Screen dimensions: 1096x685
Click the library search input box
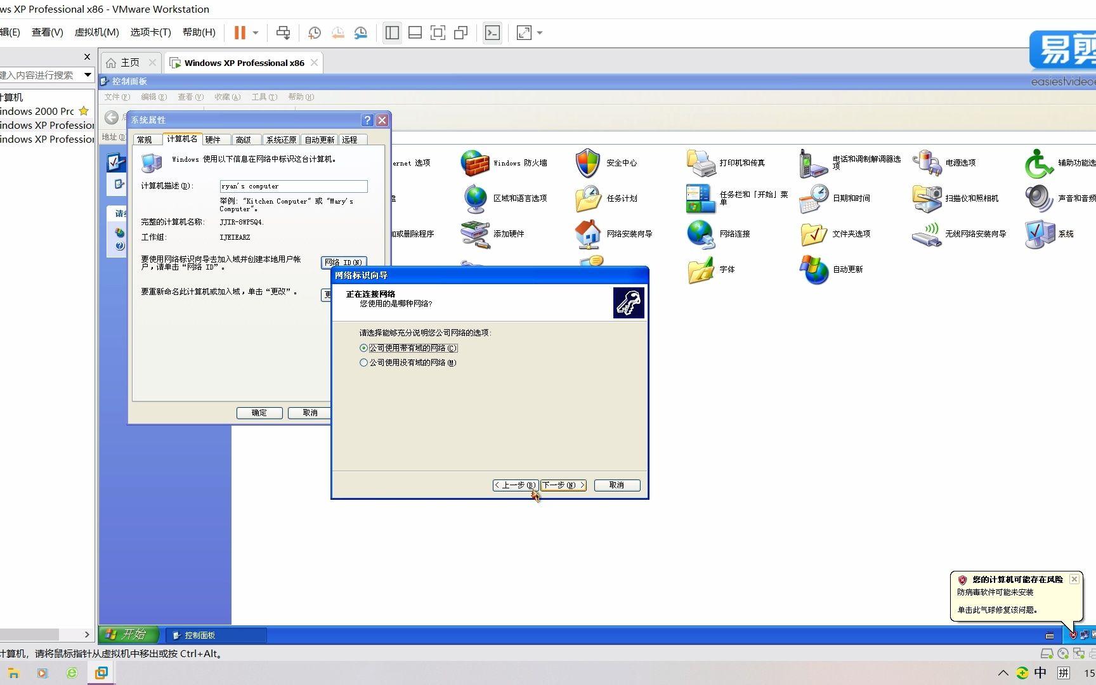39,75
